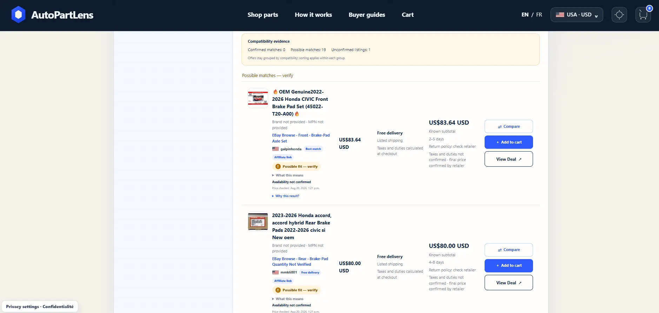Expand What this means for Accord pads
Viewport: 659px width, 313px height.
pos(288,299)
